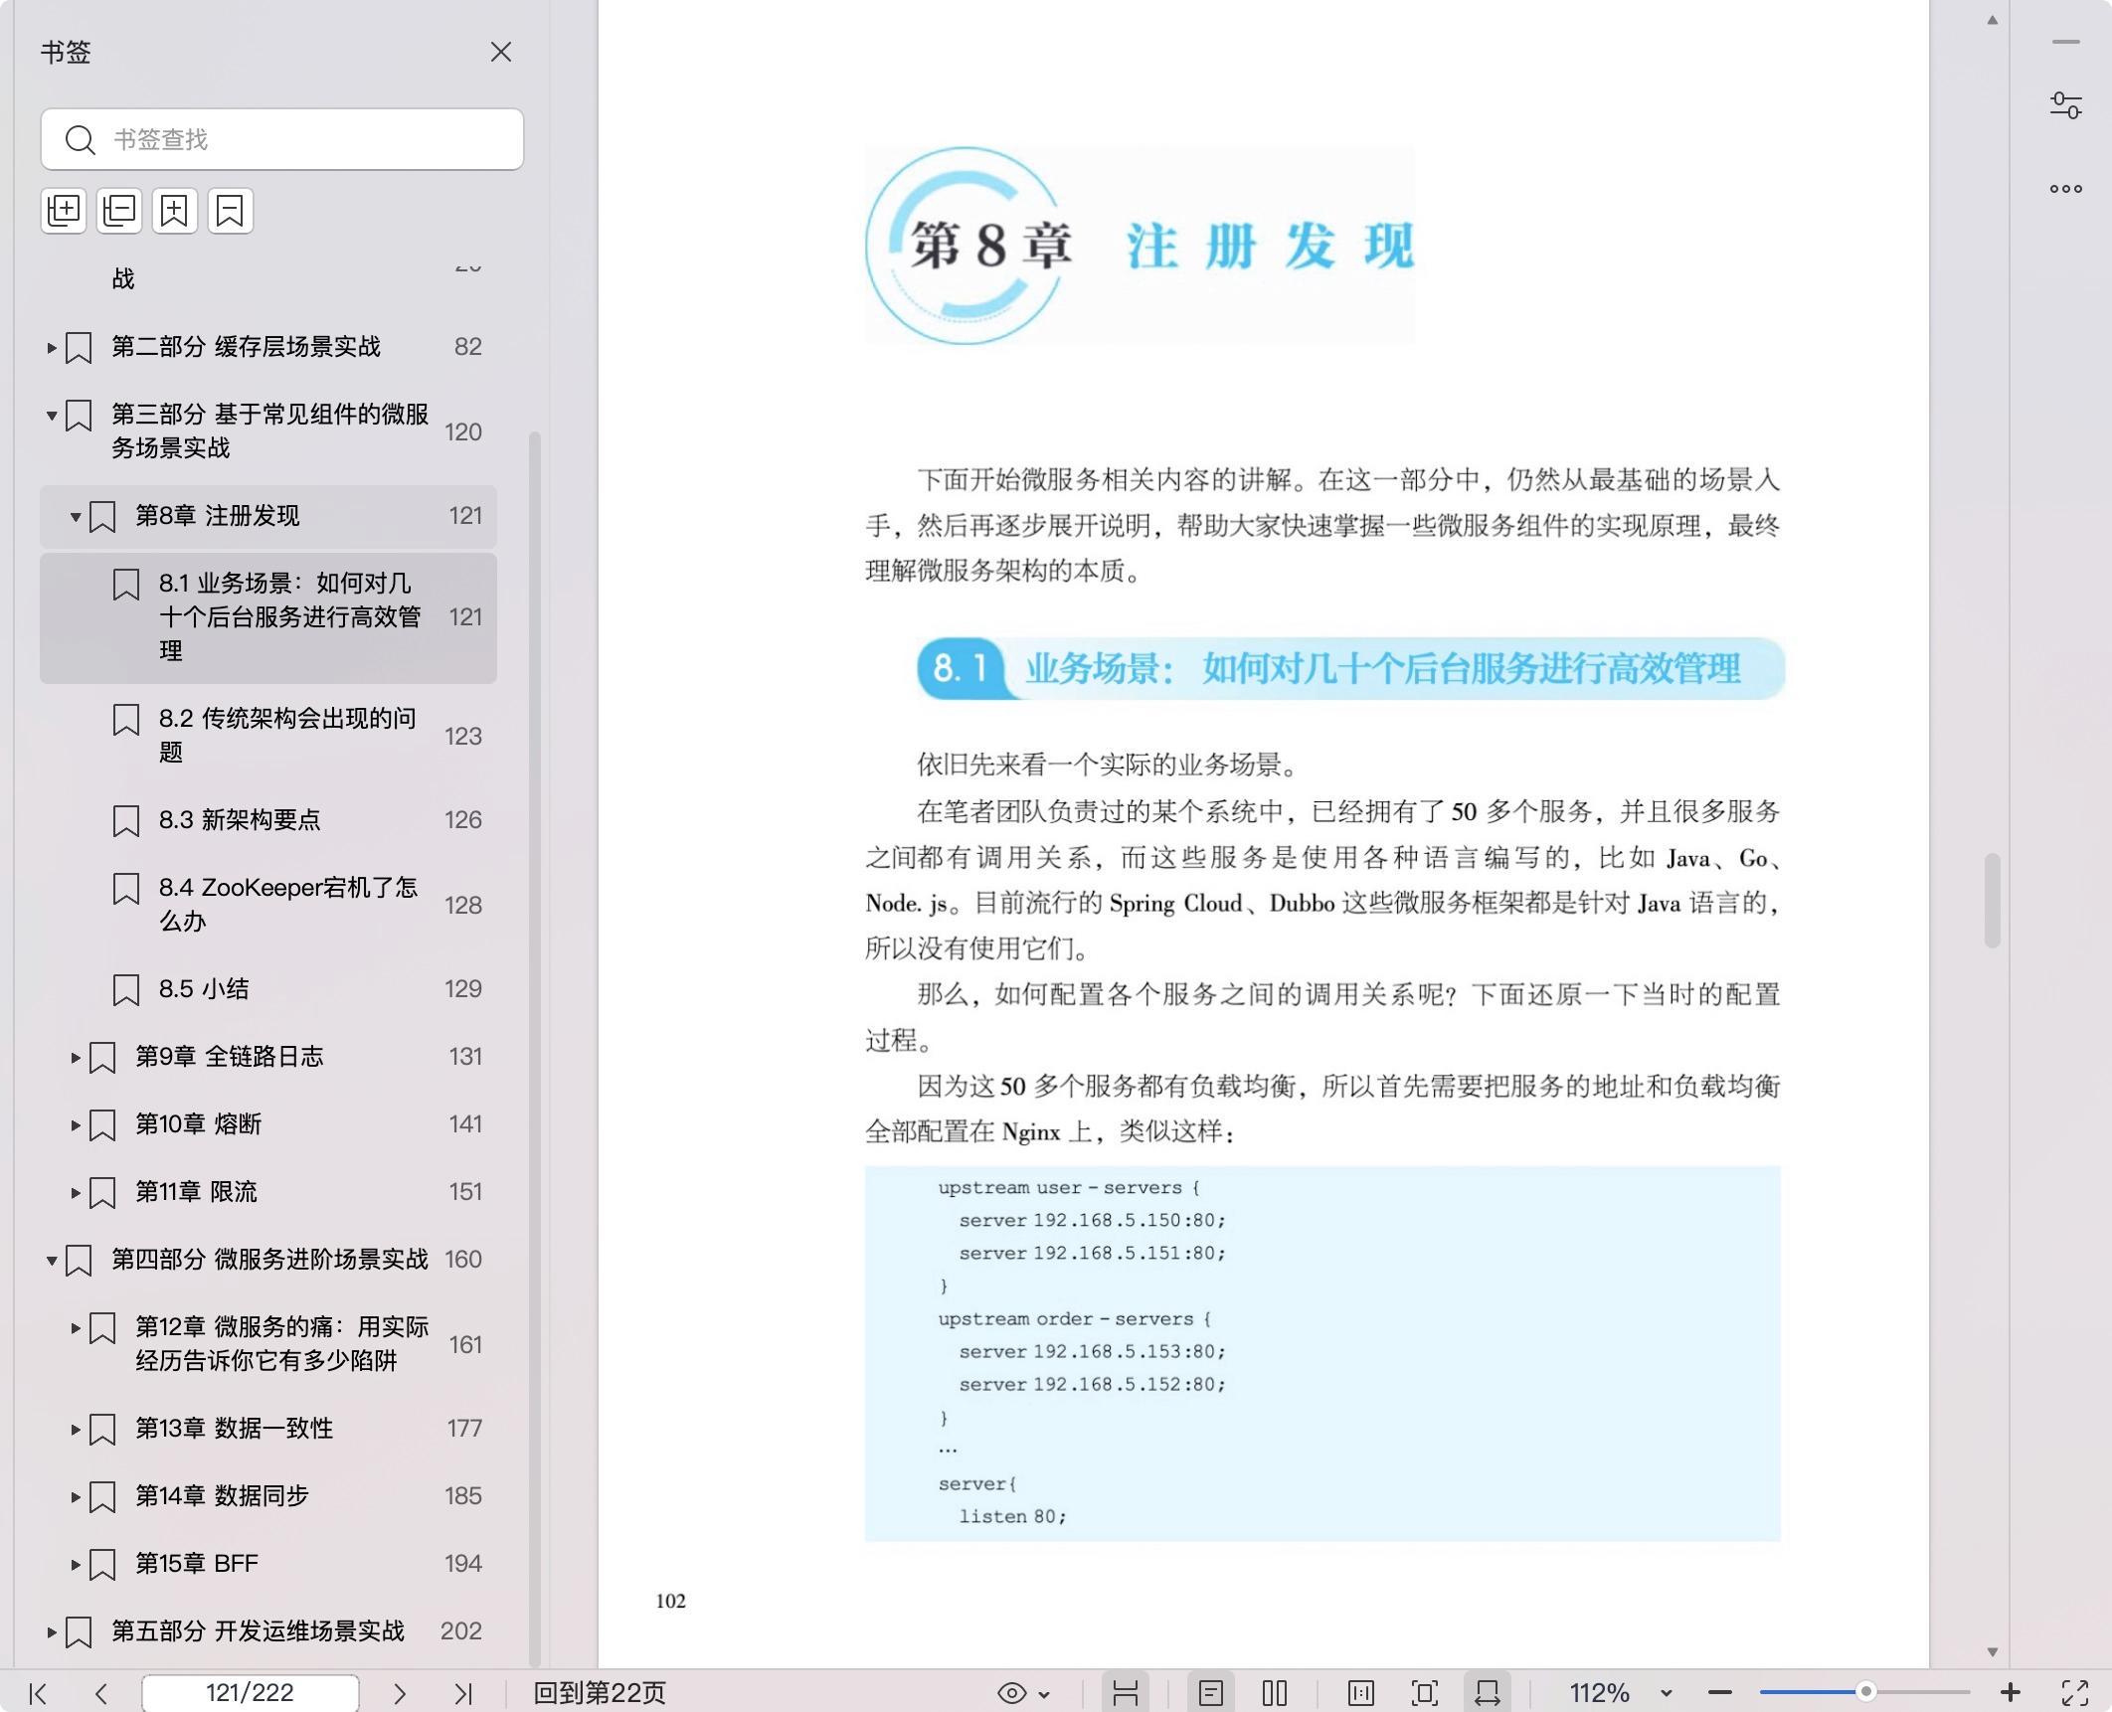This screenshot has height=1712, width=2112.
Task: Click document scroll down arrow
Action: tap(1992, 1652)
